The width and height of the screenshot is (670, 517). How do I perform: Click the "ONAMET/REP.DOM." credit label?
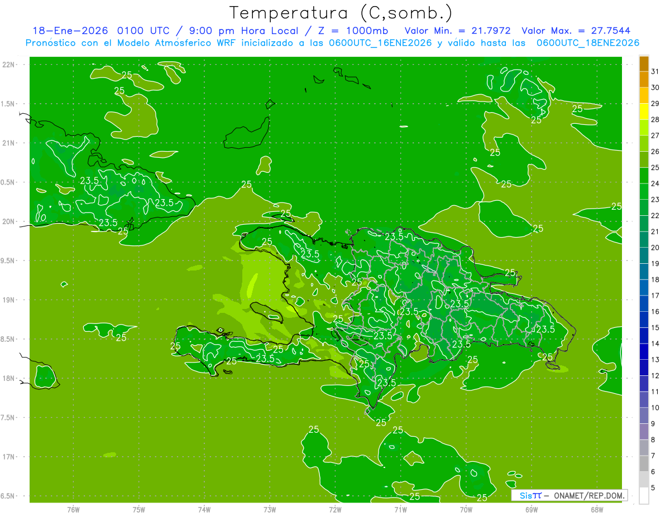point(588,495)
